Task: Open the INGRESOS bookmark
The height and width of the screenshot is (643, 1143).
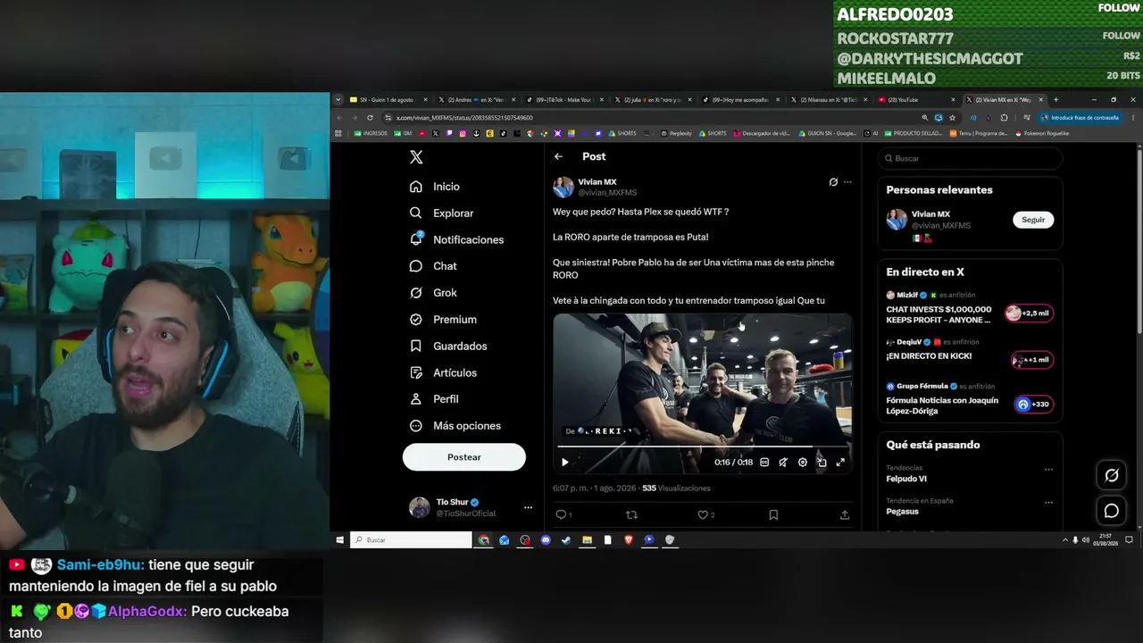Action: click(x=371, y=133)
